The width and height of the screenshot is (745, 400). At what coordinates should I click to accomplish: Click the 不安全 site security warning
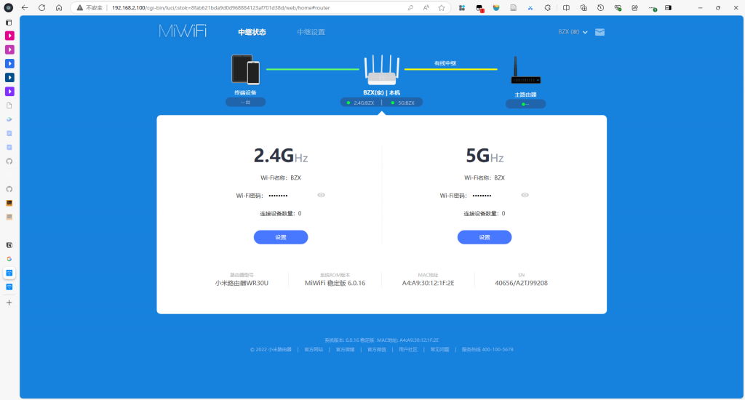(x=89, y=7)
